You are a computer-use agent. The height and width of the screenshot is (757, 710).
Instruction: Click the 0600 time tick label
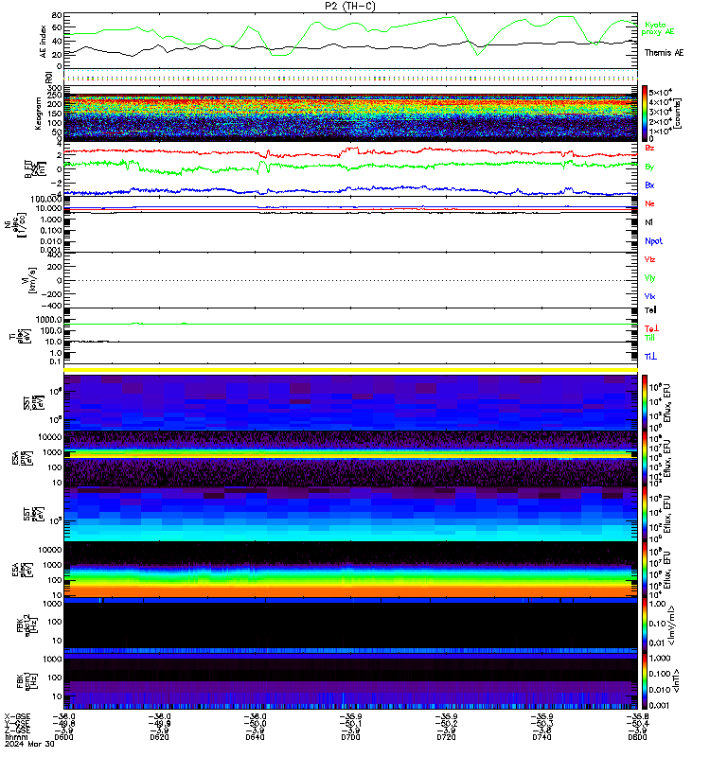click(x=63, y=737)
